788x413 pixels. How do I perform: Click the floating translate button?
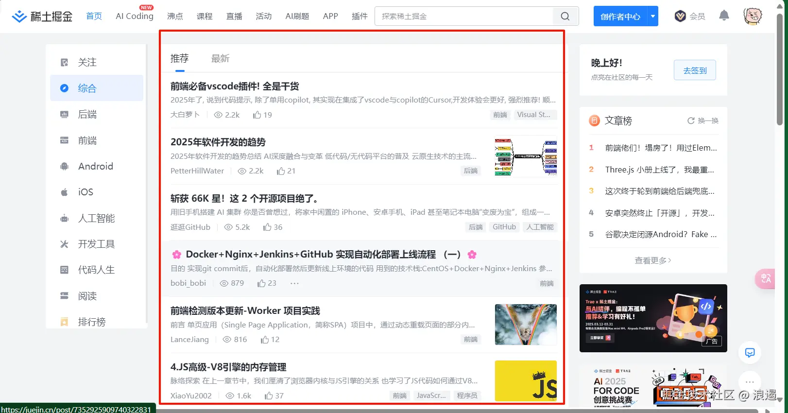(x=765, y=278)
